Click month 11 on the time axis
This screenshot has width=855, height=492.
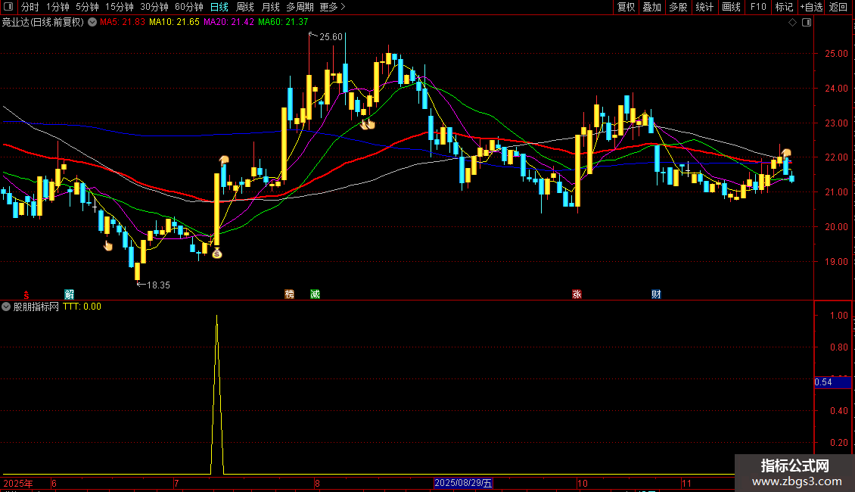686,483
